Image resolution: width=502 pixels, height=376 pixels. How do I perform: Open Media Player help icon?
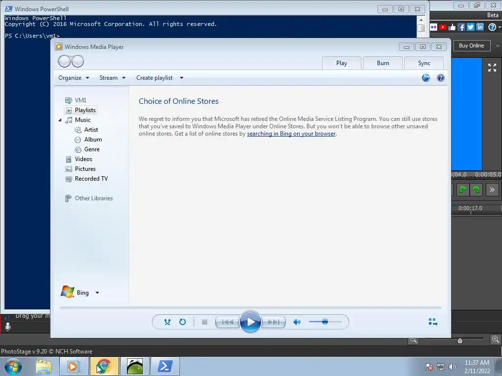[441, 78]
